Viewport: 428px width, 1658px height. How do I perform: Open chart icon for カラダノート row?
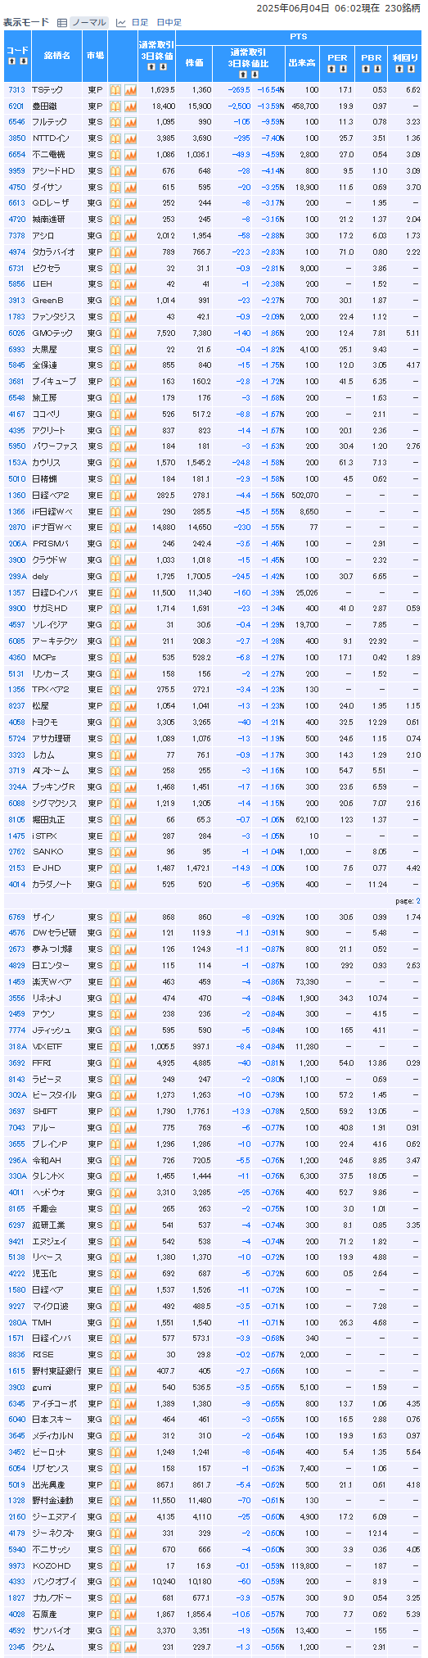point(130,884)
